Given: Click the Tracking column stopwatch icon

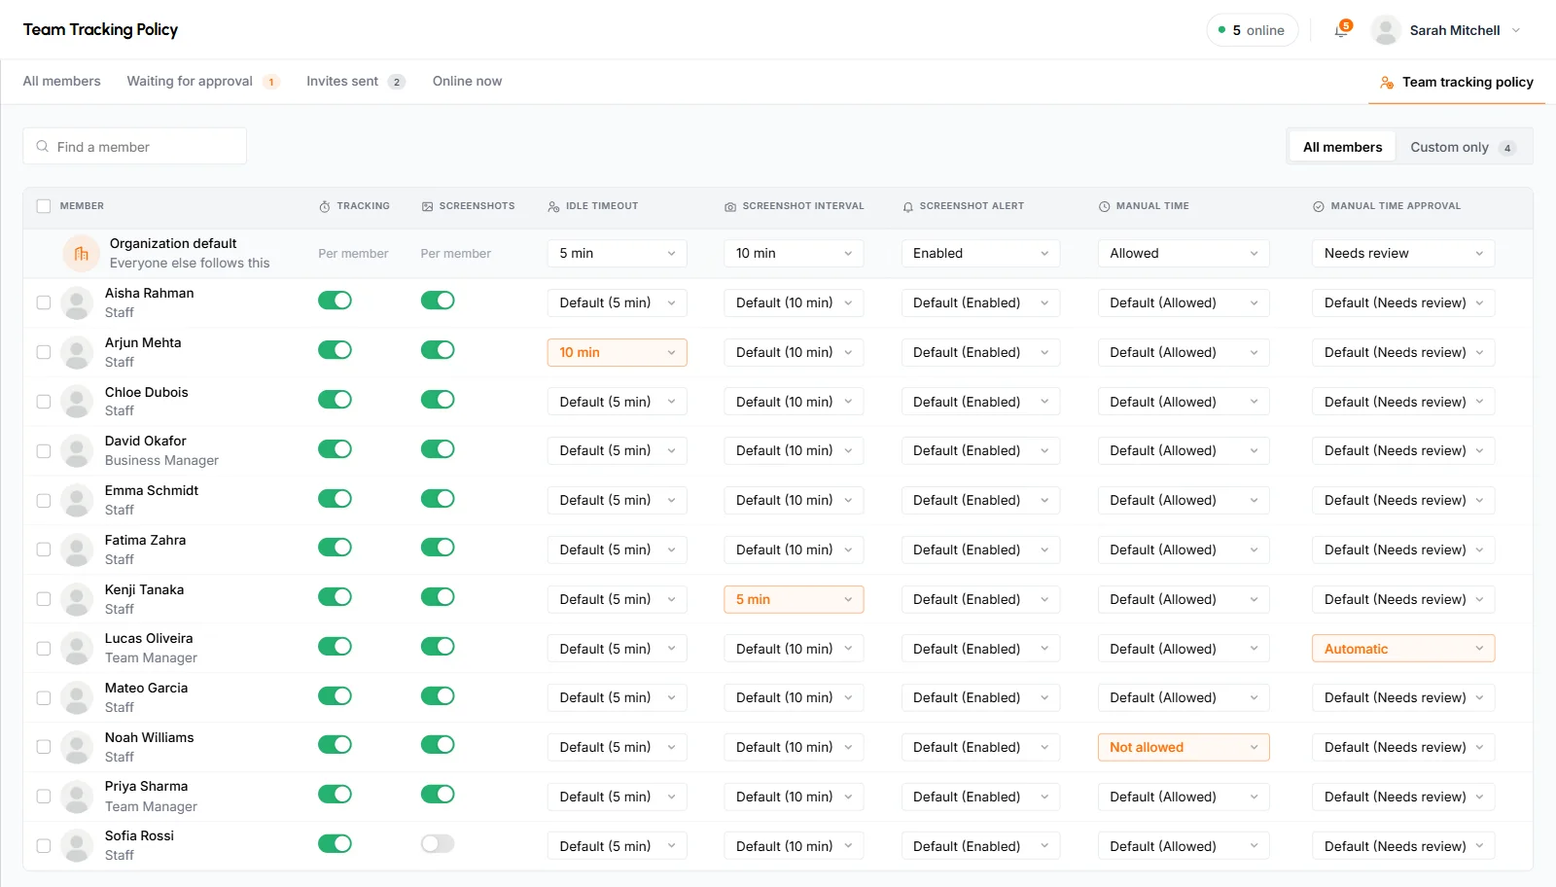Looking at the screenshot, I should [325, 206].
